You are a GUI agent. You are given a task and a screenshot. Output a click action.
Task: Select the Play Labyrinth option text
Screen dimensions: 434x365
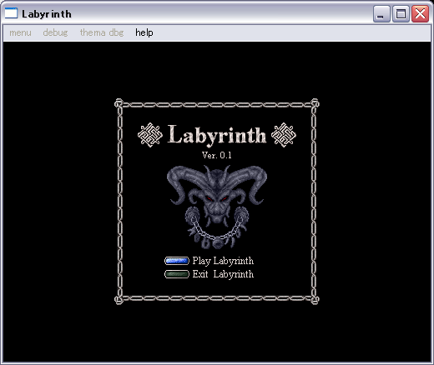223,261
